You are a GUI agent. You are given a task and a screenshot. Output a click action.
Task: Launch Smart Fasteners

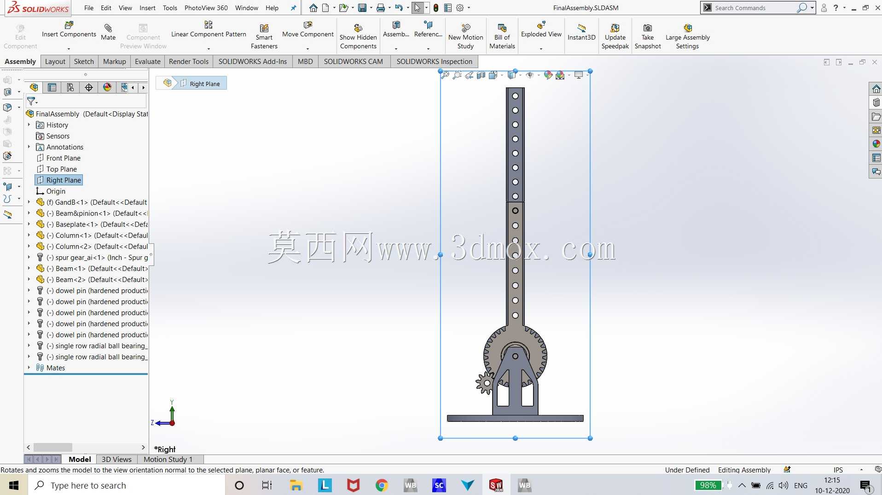tap(264, 36)
